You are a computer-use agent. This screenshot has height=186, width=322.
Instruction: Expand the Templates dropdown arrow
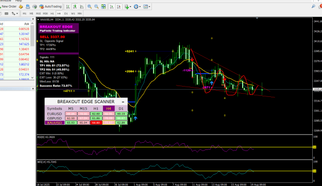[149, 7]
